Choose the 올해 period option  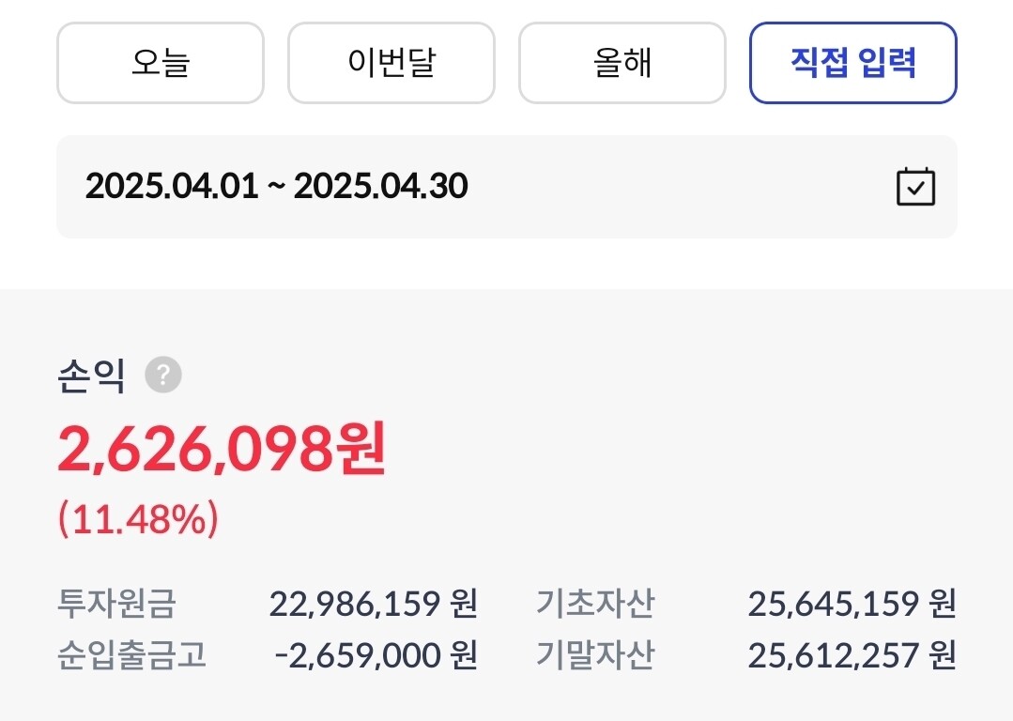(x=622, y=63)
